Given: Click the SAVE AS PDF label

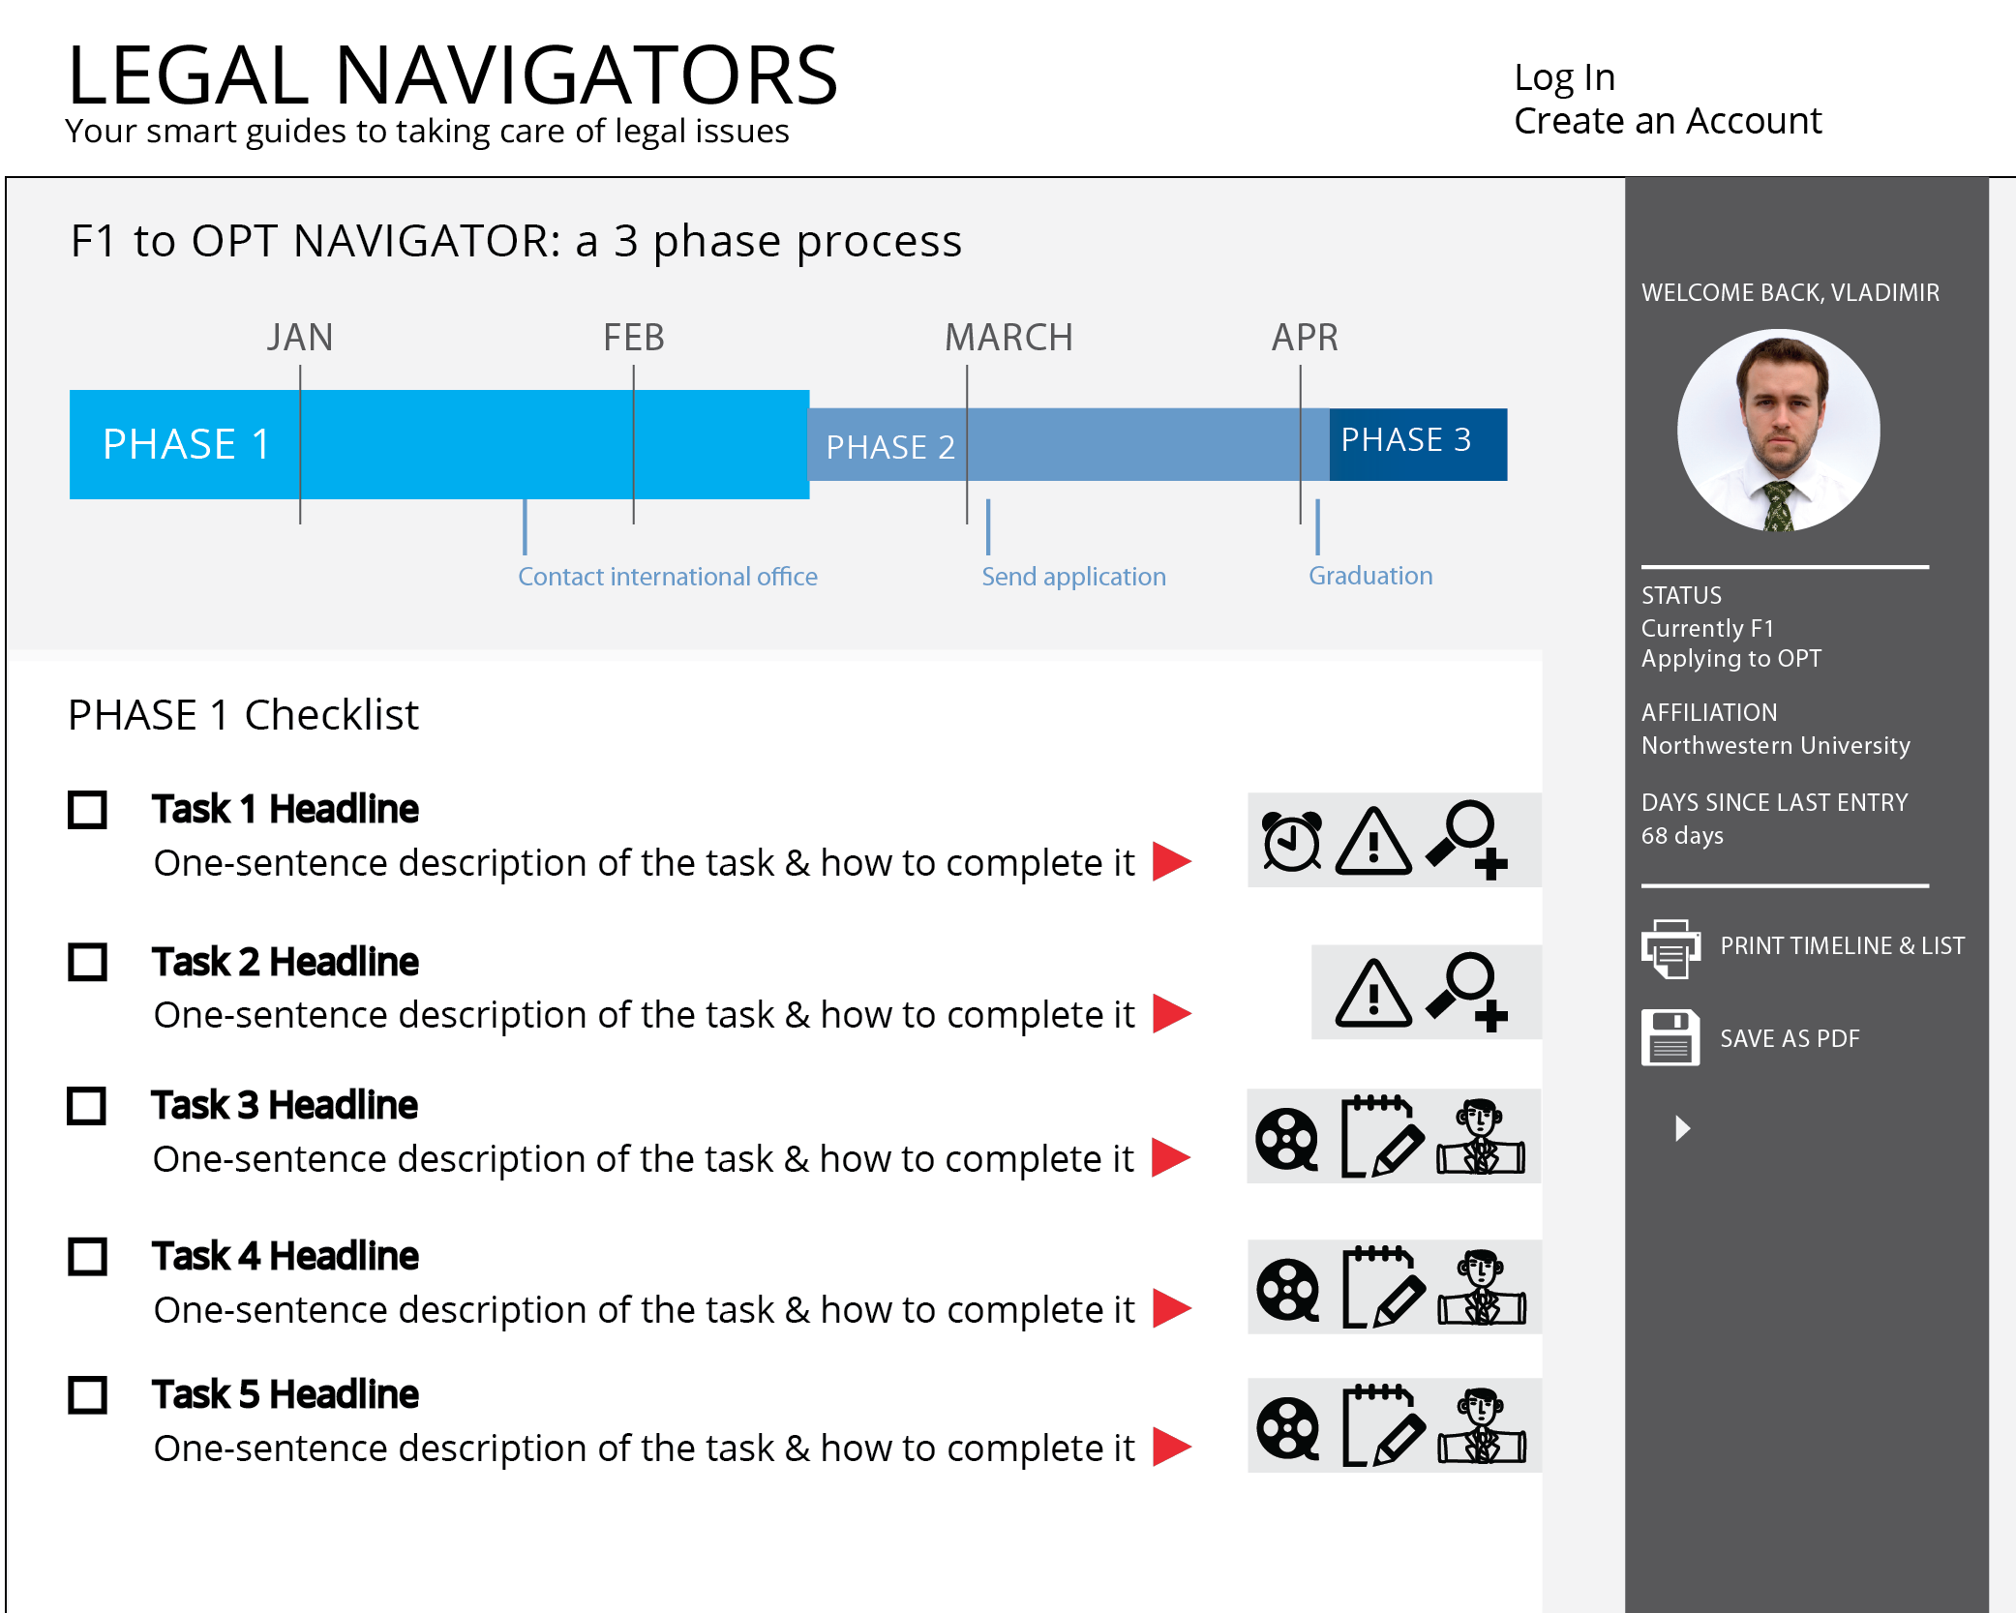Looking at the screenshot, I should 1790,1038.
